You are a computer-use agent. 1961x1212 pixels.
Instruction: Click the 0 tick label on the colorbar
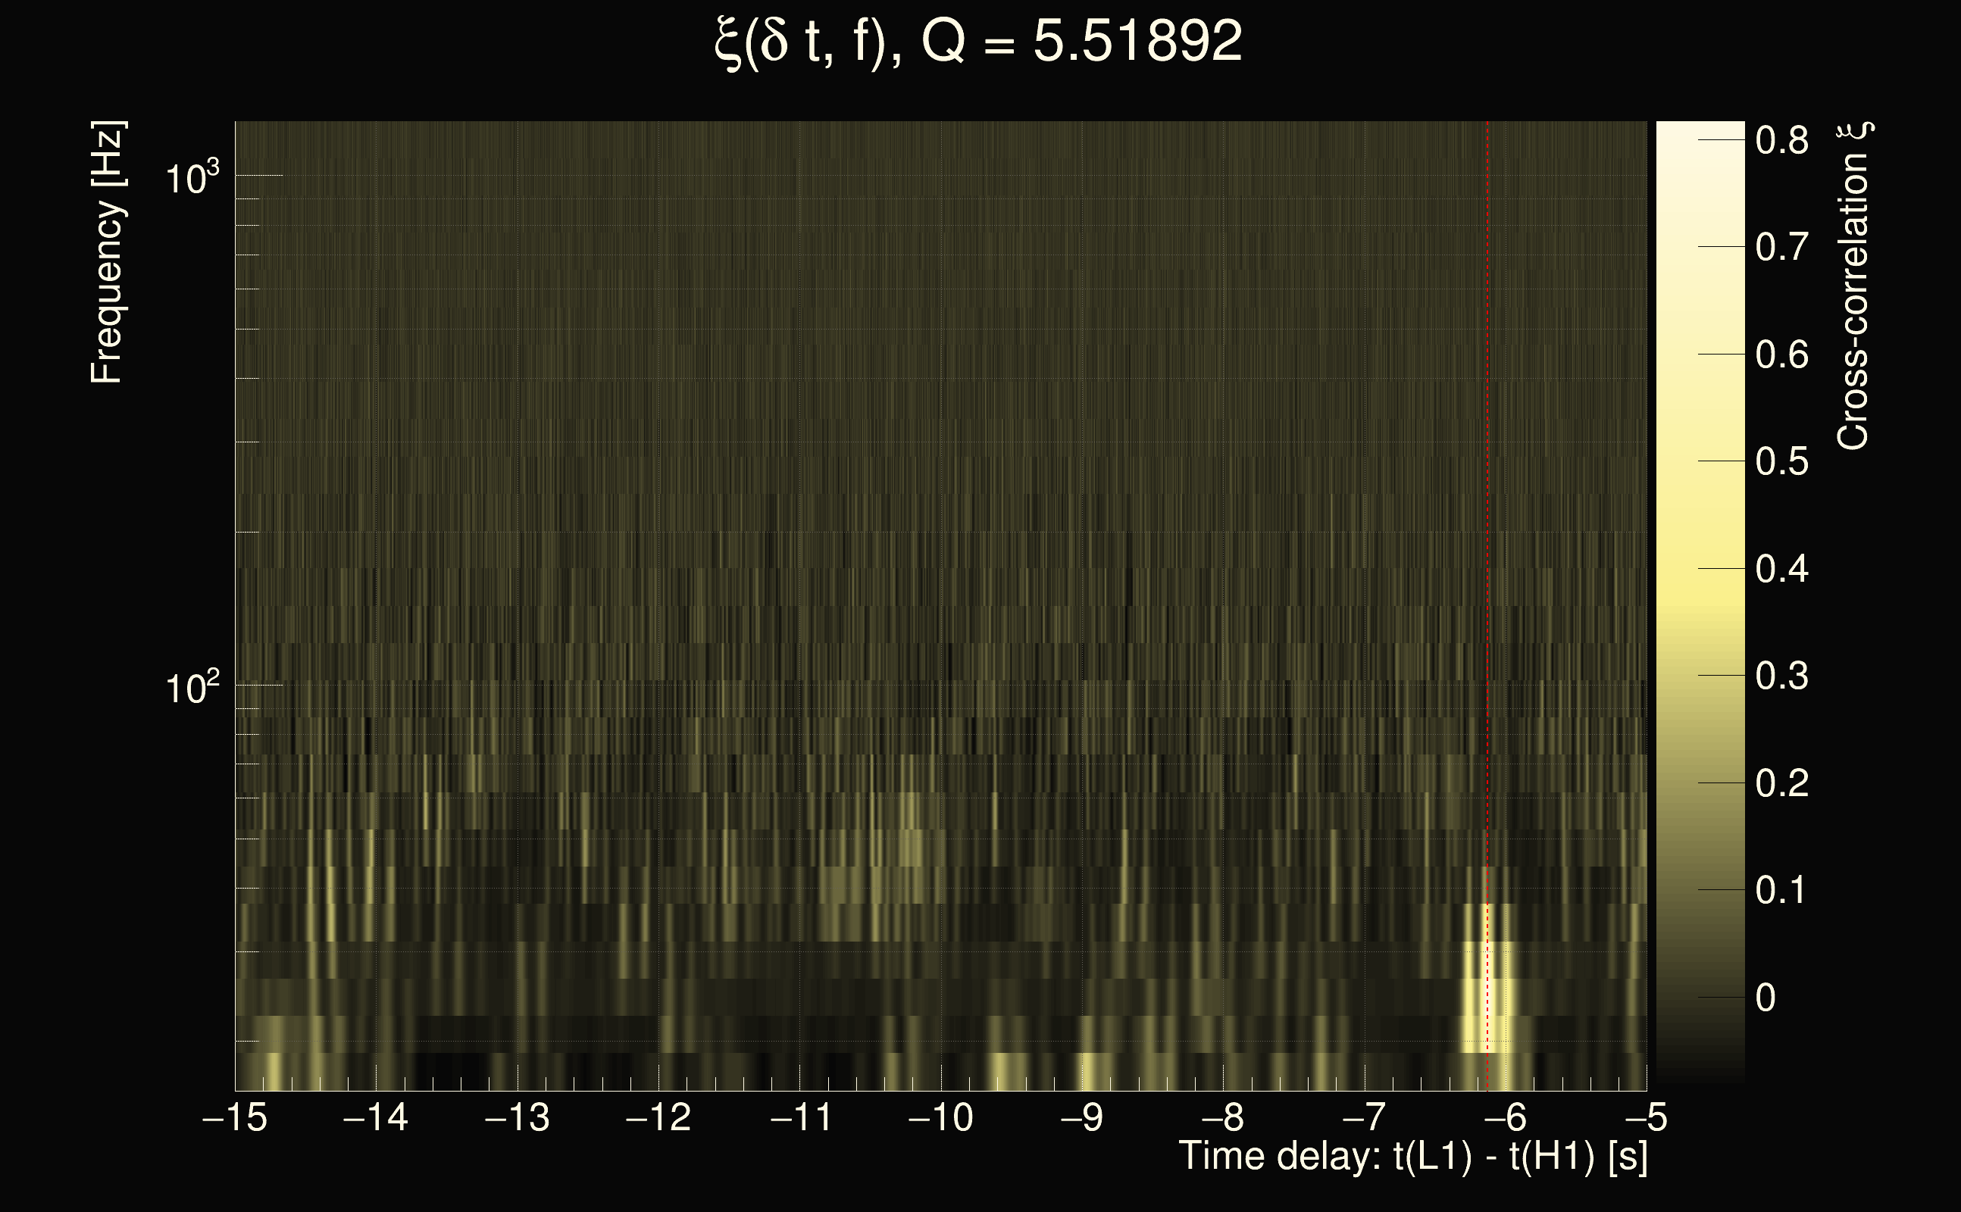[x=1766, y=998]
